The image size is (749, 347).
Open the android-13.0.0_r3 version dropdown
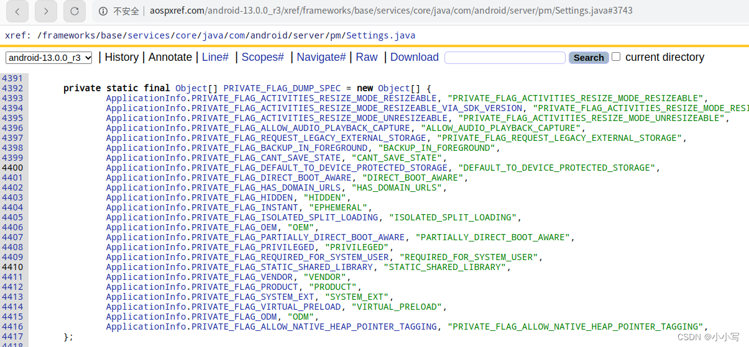click(x=49, y=58)
